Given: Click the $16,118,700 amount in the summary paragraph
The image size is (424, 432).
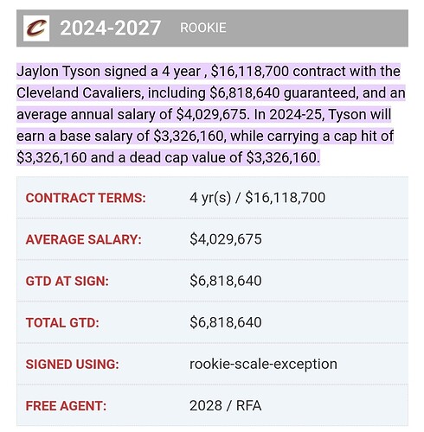Looking at the screenshot, I should click(250, 71).
